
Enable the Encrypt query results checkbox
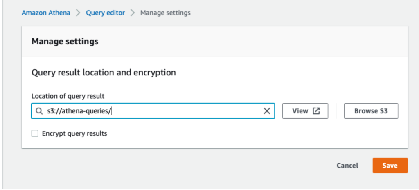35,133
